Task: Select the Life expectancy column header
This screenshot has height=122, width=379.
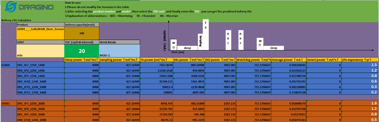Action: (360, 60)
